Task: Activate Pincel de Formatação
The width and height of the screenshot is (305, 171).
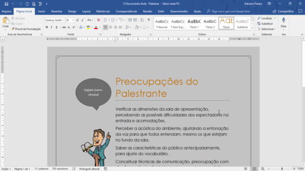Action: click(x=26, y=29)
